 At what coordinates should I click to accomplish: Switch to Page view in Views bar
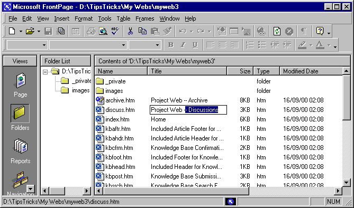20,85
